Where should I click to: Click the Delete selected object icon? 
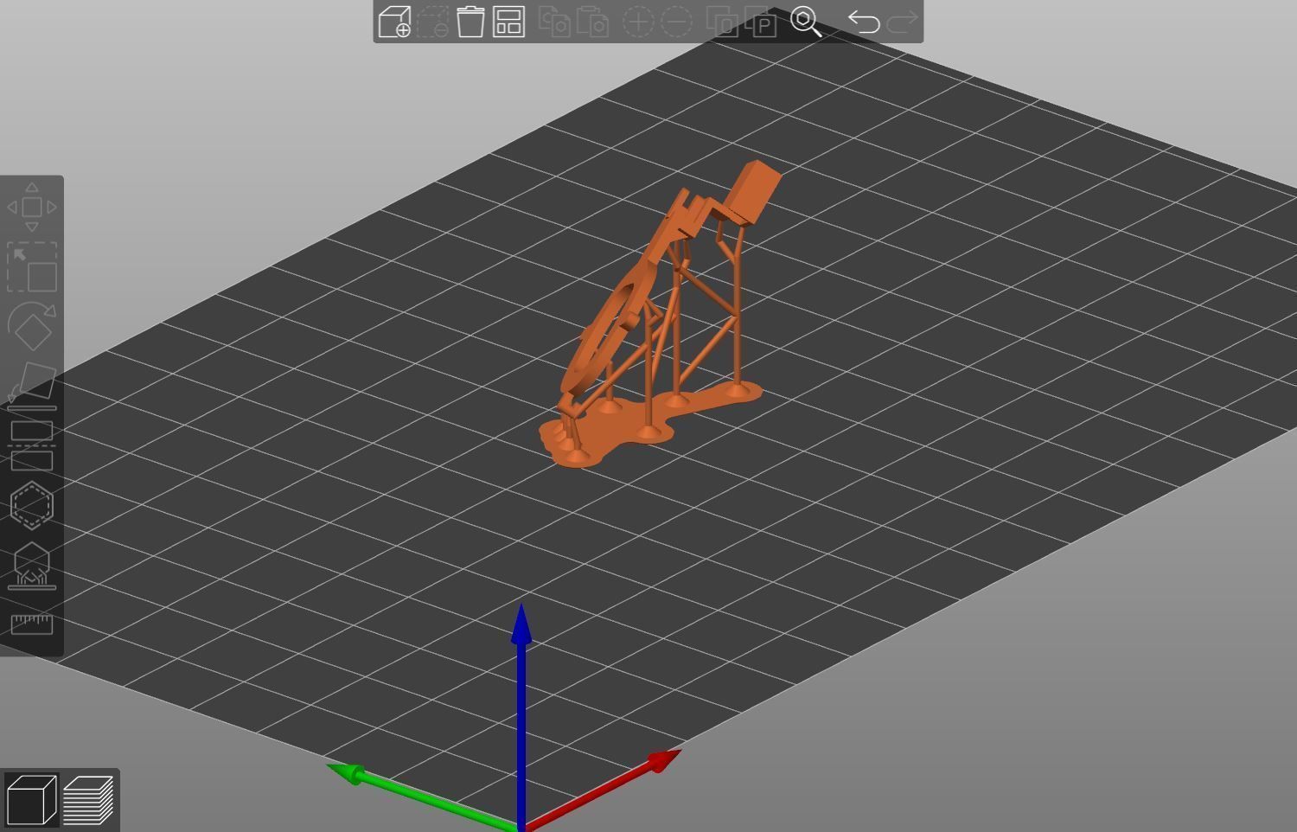[432, 22]
